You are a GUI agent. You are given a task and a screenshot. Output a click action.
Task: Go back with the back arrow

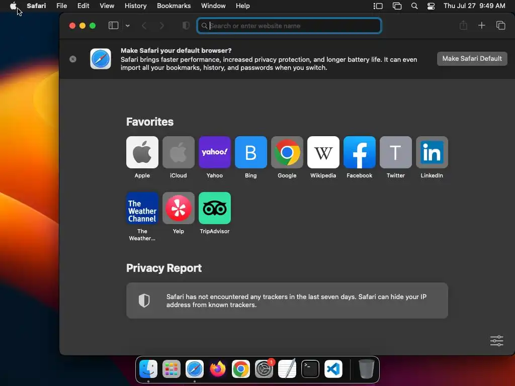144,26
